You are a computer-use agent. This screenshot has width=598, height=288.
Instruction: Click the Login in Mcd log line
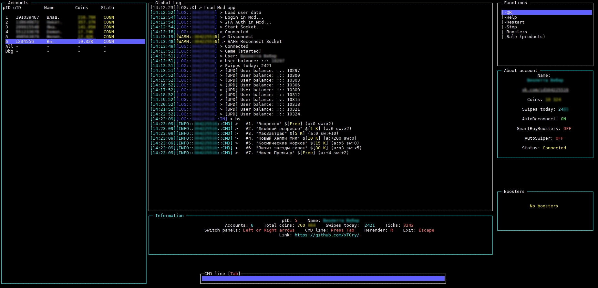[x=207, y=17]
